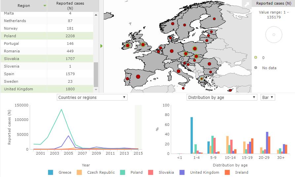The width and height of the screenshot is (295, 177).
Task: Toggle Czech Republic via its orange legend swatch
Action: pos(79,172)
